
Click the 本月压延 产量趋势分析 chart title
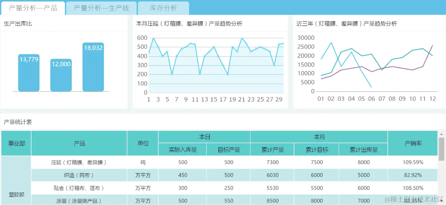coord(189,24)
